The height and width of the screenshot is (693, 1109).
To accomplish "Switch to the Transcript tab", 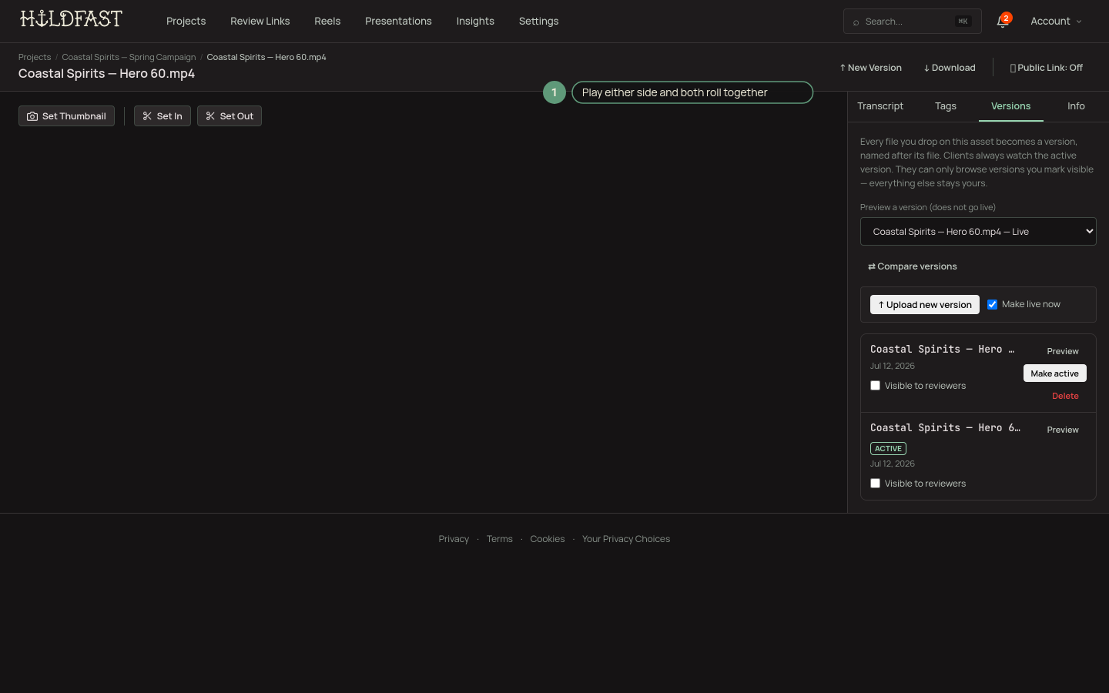I will [880, 106].
